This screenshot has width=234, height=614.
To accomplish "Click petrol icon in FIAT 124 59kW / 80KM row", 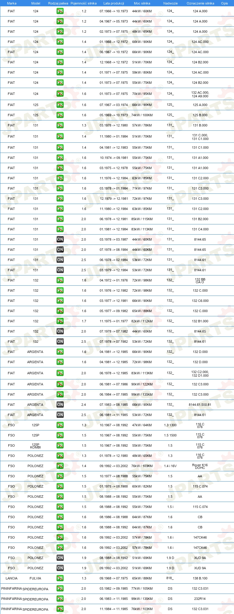I will 60,72.
